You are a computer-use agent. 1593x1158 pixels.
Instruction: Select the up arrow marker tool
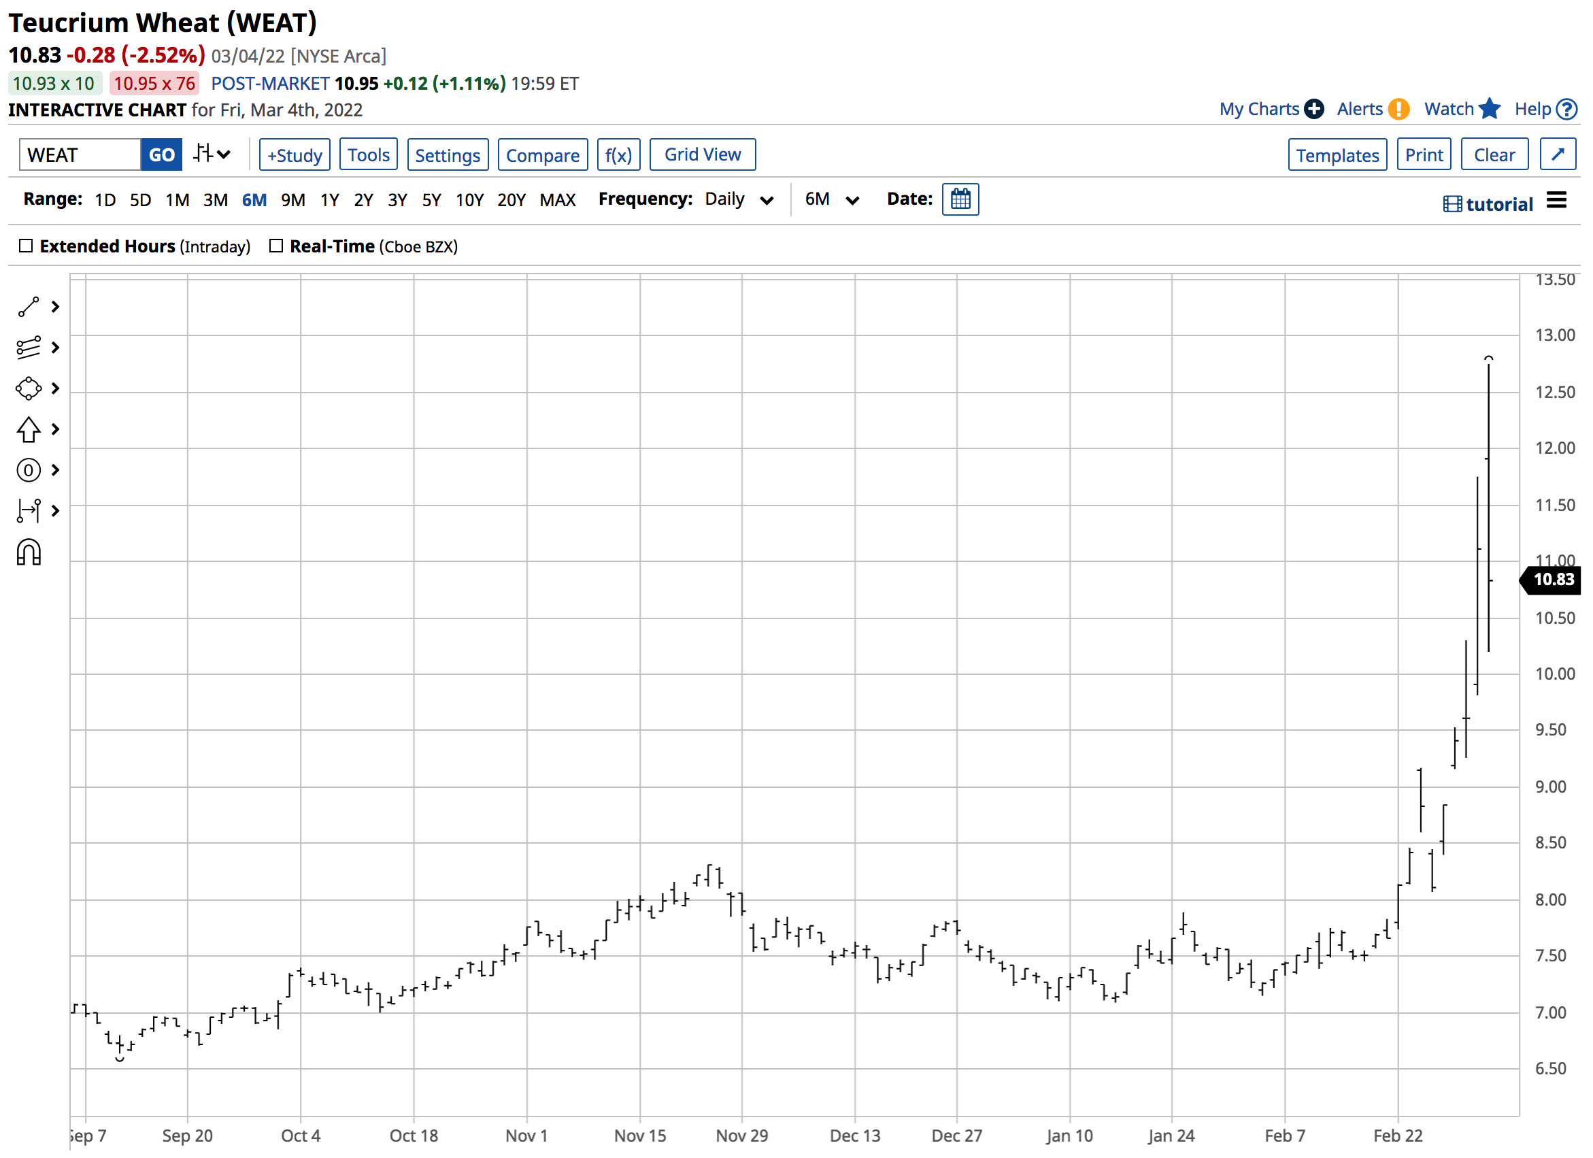29,429
